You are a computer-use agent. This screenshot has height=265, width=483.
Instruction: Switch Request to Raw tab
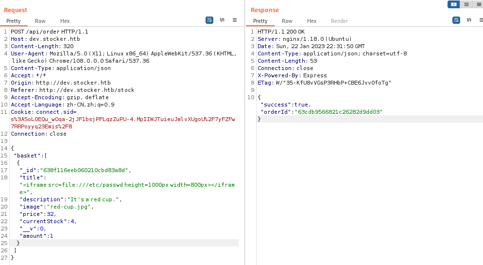tap(40, 21)
